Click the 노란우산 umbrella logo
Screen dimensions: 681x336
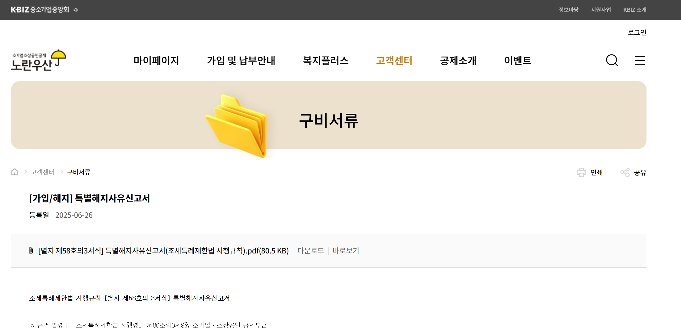click(x=38, y=60)
